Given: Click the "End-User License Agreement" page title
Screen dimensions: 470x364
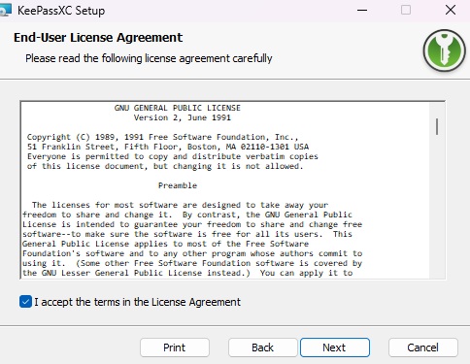Looking at the screenshot, I should (98, 38).
